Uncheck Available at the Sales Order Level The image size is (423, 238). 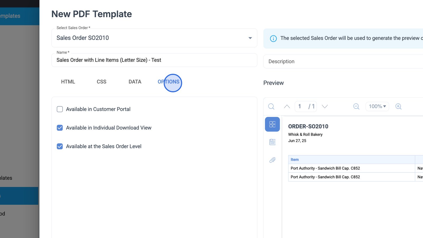click(60, 146)
